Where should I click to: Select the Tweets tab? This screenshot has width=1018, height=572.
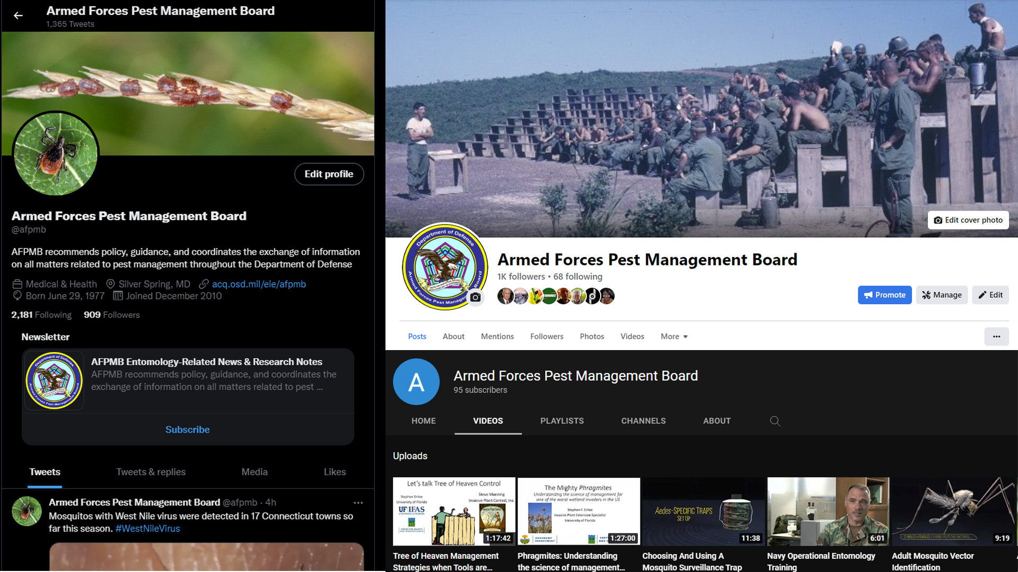point(45,472)
